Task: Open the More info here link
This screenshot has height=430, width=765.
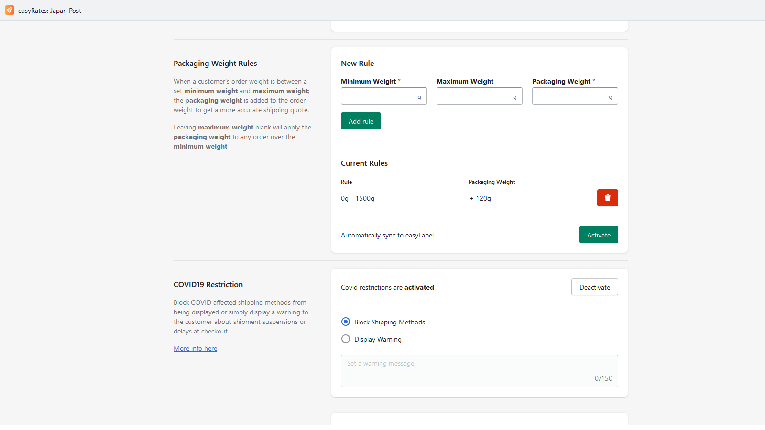Action: coord(195,348)
